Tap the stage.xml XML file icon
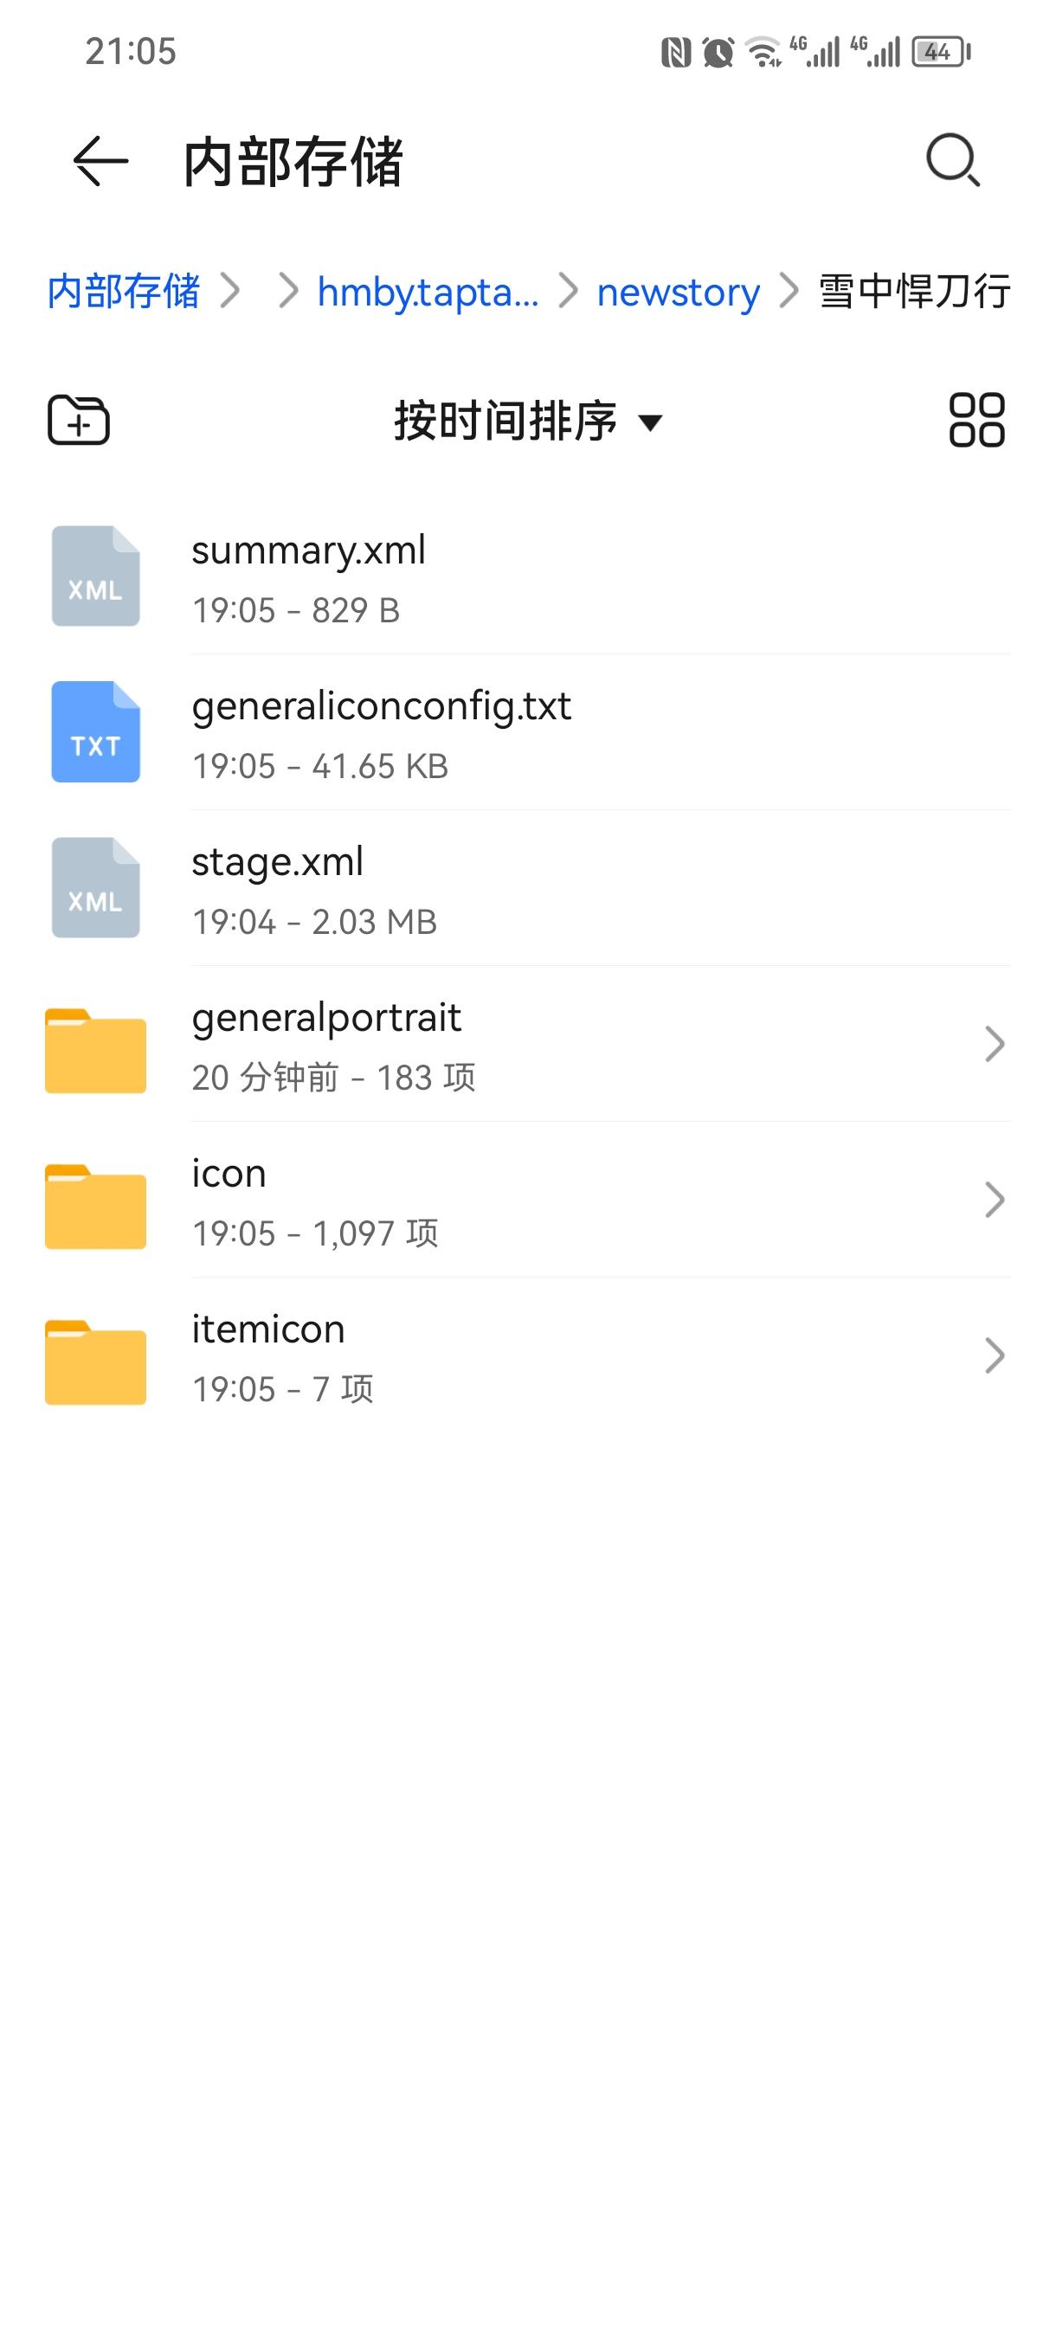 (x=95, y=887)
